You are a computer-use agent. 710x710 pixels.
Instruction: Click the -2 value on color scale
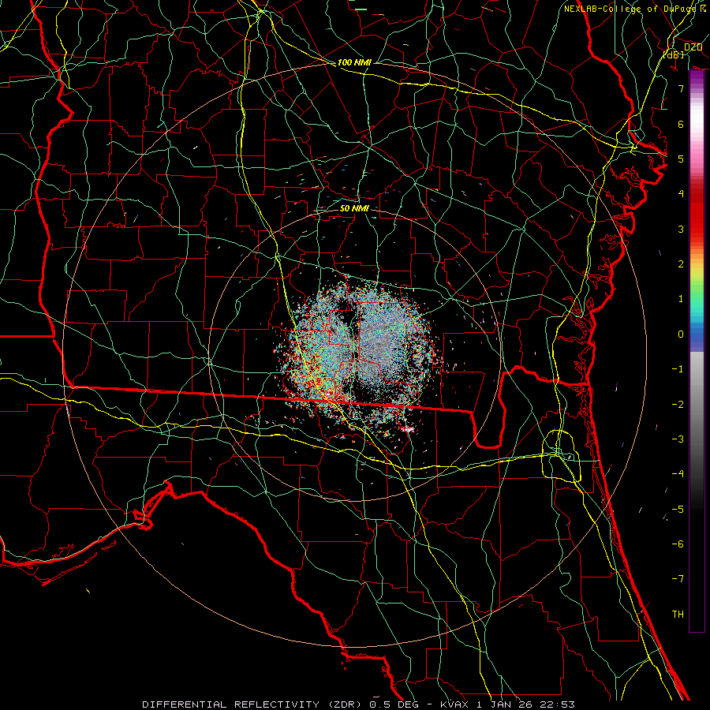pyautogui.click(x=678, y=405)
